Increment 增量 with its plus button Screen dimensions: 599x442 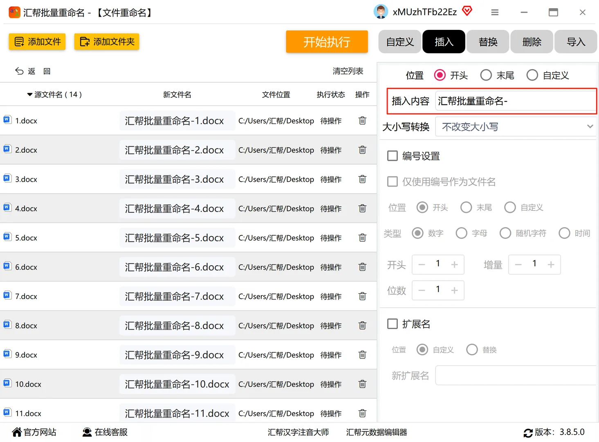coord(551,264)
